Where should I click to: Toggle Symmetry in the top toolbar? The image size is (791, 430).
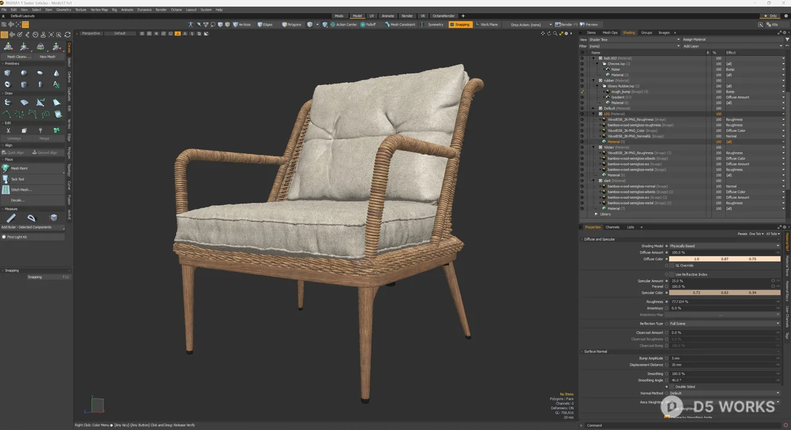tap(436, 25)
